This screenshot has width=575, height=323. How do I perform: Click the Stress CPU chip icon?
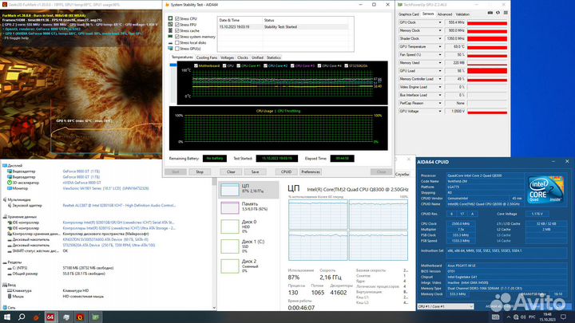point(170,18)
